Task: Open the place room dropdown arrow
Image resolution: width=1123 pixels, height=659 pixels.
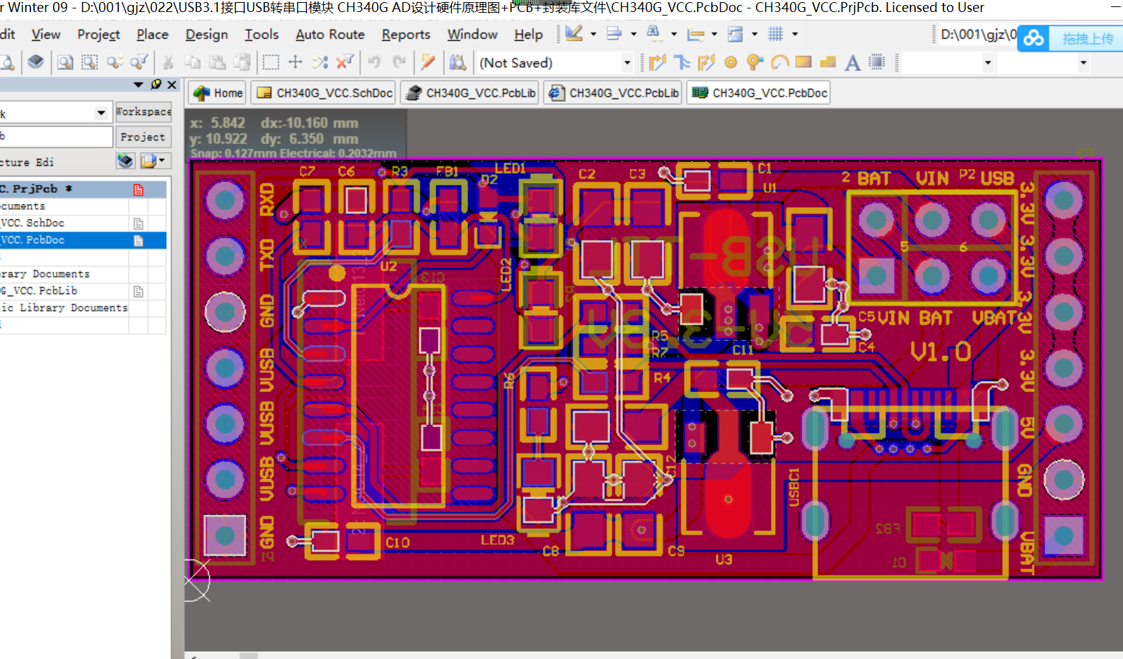Action: 755,34
